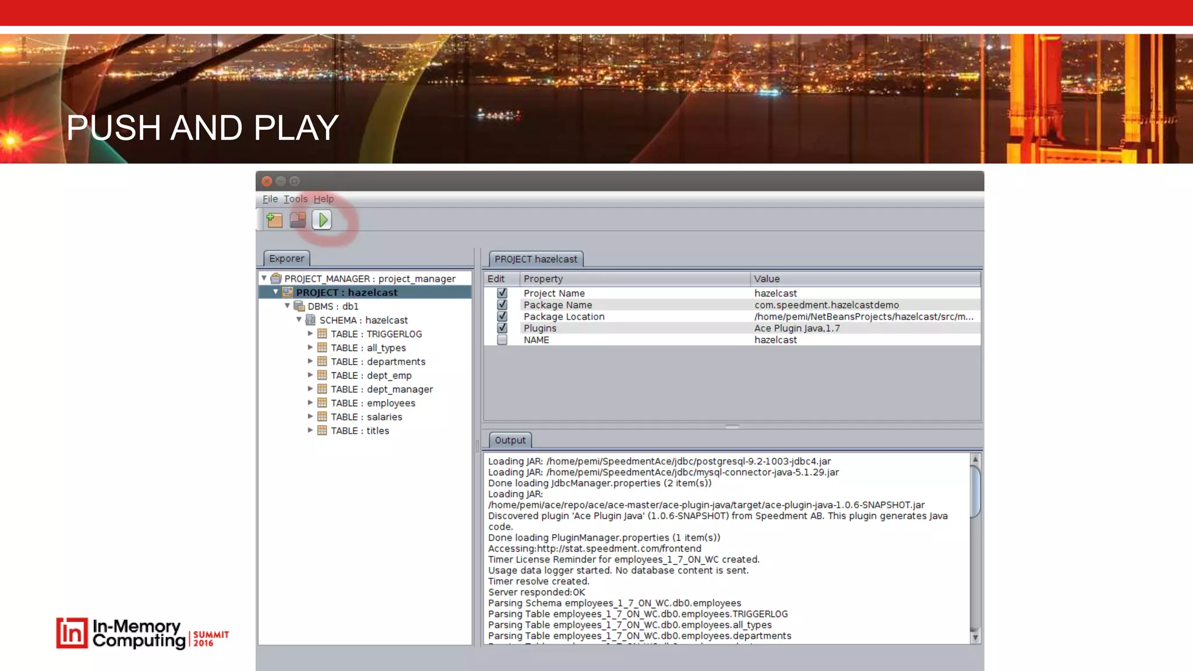The height and width of the screenshot is (671, 1193).
Task: Collapse the SCHEMA hazelcast node
Action: pyautogui.click(x=299, y=320)
